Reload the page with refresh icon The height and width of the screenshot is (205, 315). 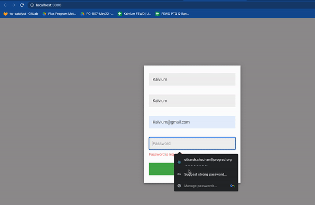point(22,5)
